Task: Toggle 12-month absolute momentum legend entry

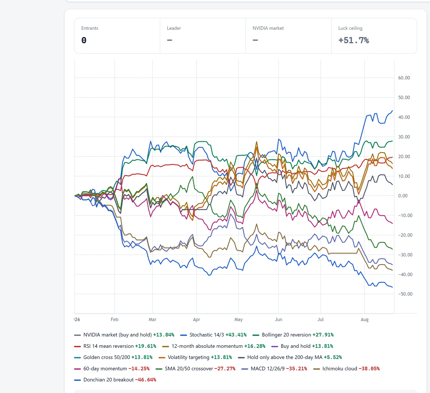Action: (x=214, y=346)
